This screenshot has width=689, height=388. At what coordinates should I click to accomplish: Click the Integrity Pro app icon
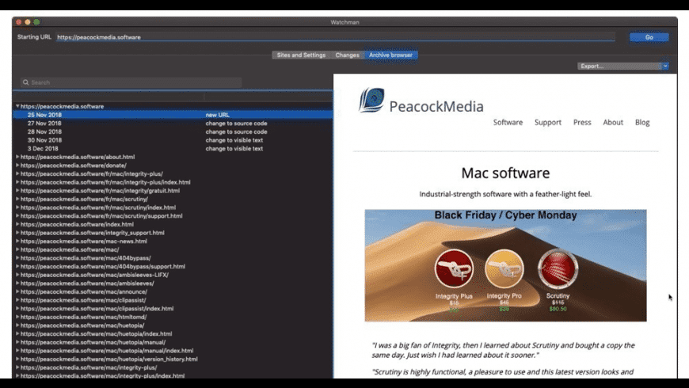click(504, 268)
